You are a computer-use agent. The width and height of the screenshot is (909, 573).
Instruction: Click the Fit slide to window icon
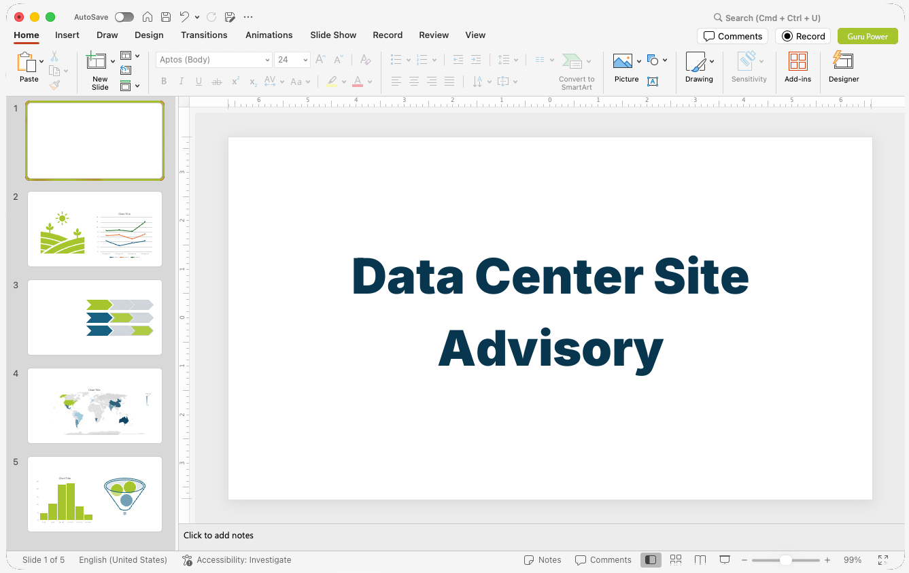click(883, 560)
